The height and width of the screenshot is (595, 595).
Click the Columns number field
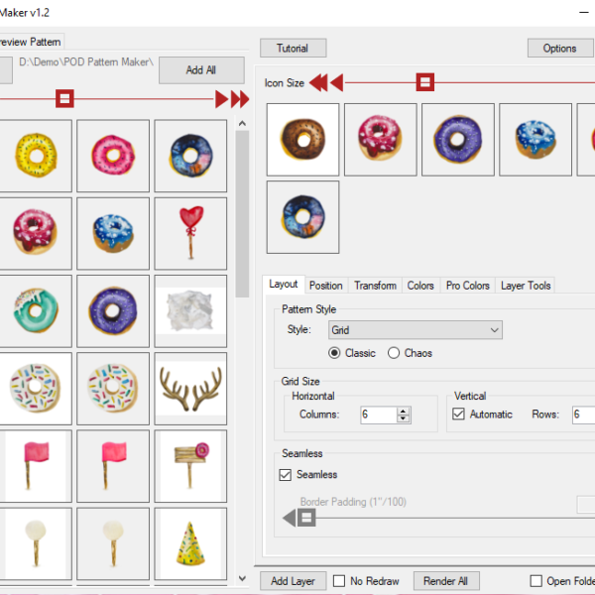click(x=379, y=415)
